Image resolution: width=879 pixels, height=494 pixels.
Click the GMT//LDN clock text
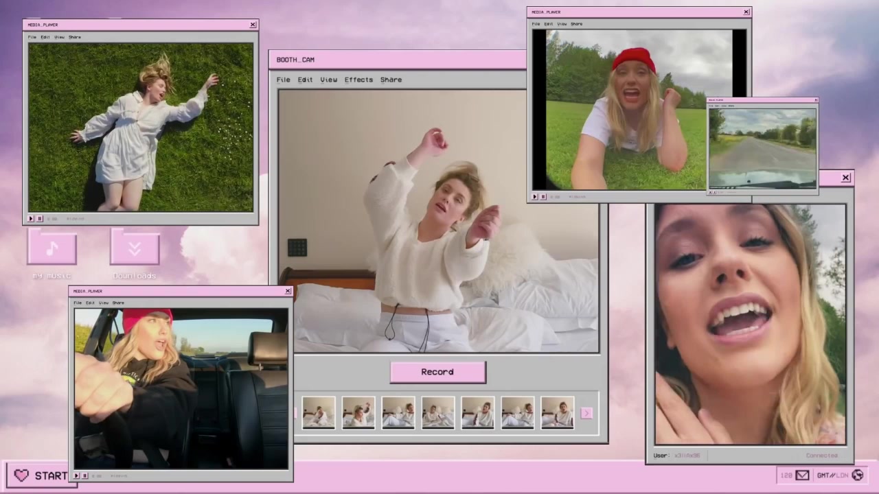click(x=832, y=475)
